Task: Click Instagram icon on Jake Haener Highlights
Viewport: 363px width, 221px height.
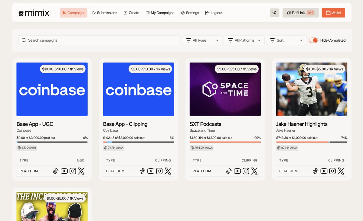Action: pyautogui.click(x=332, y=171)
